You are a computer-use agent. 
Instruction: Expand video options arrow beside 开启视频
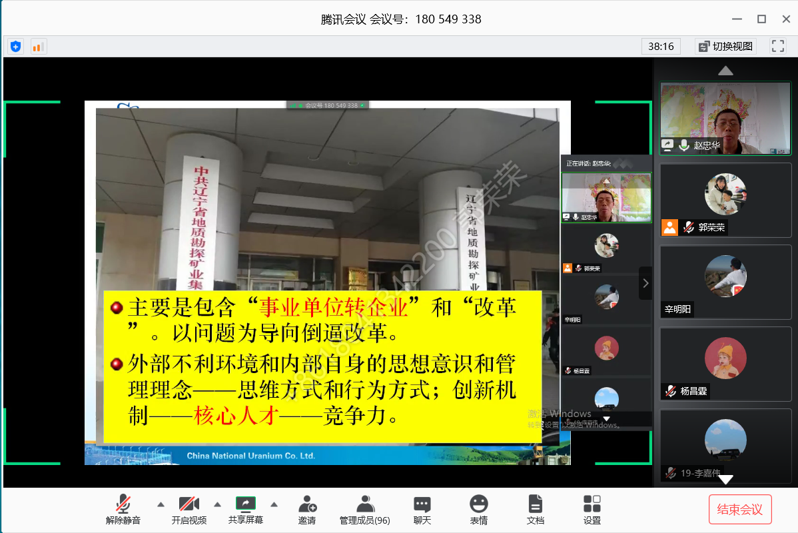coord(217,504)
